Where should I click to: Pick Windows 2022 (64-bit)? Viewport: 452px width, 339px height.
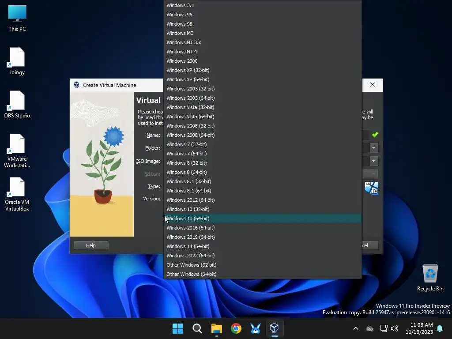(263, 256)
